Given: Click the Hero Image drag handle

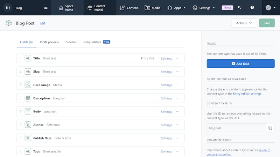Looking at the screenshot, I should pos(21,85).
